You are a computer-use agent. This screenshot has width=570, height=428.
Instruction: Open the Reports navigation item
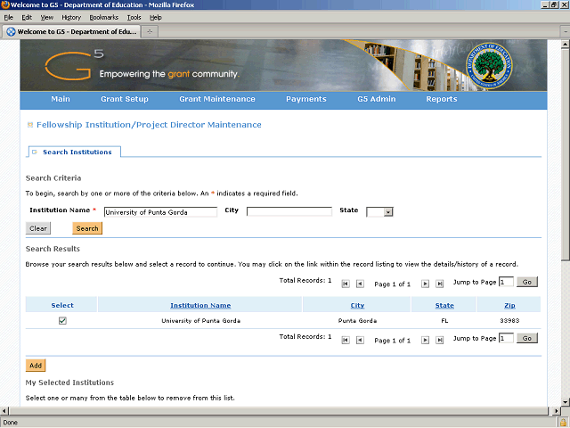442,99
